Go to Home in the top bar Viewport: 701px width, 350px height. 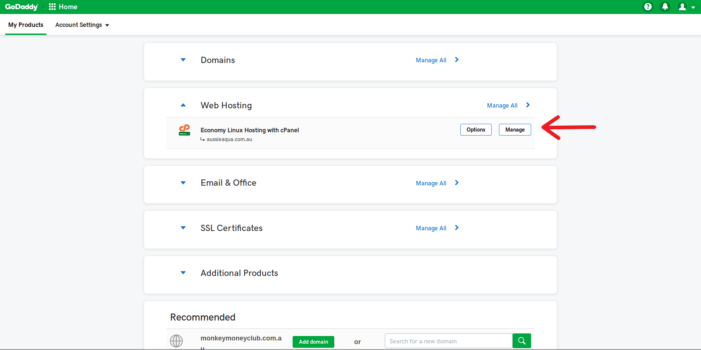(x=68, y=7)
